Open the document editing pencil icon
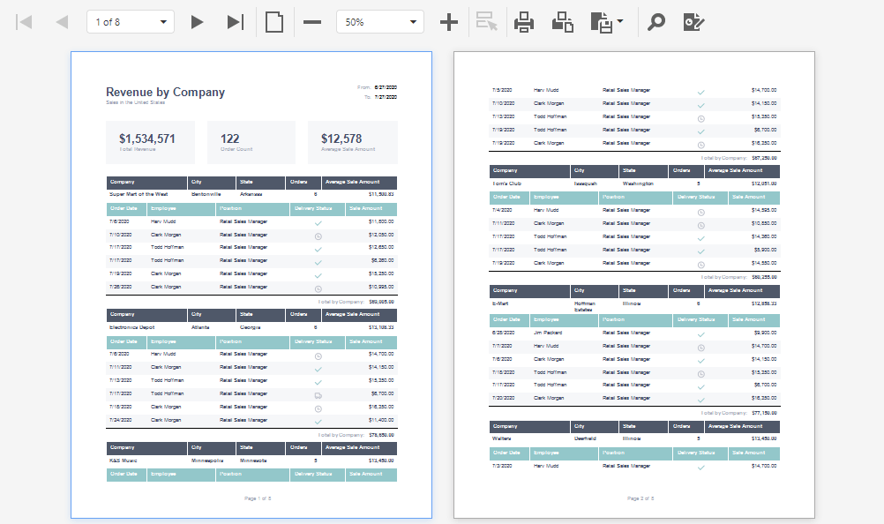The height and width of the screenshot is (524, 884). coord(693,21)
